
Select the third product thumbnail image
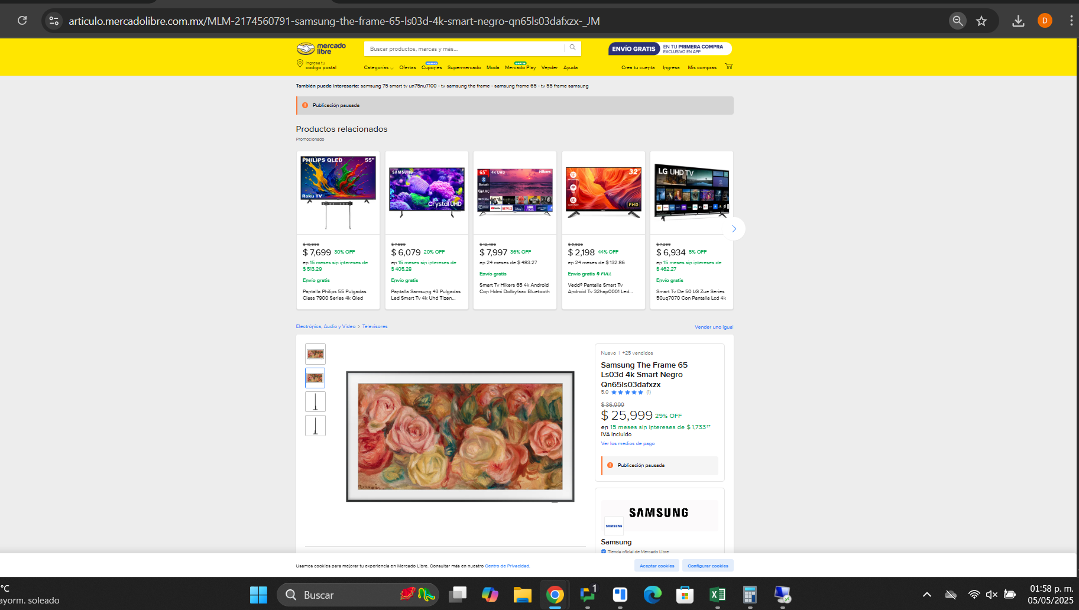[315, 402]
